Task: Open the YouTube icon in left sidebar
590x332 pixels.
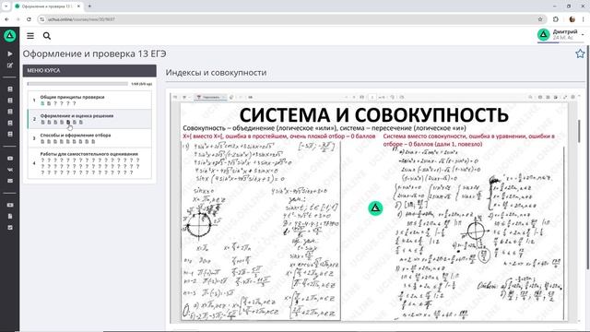Action: [10, 158]
